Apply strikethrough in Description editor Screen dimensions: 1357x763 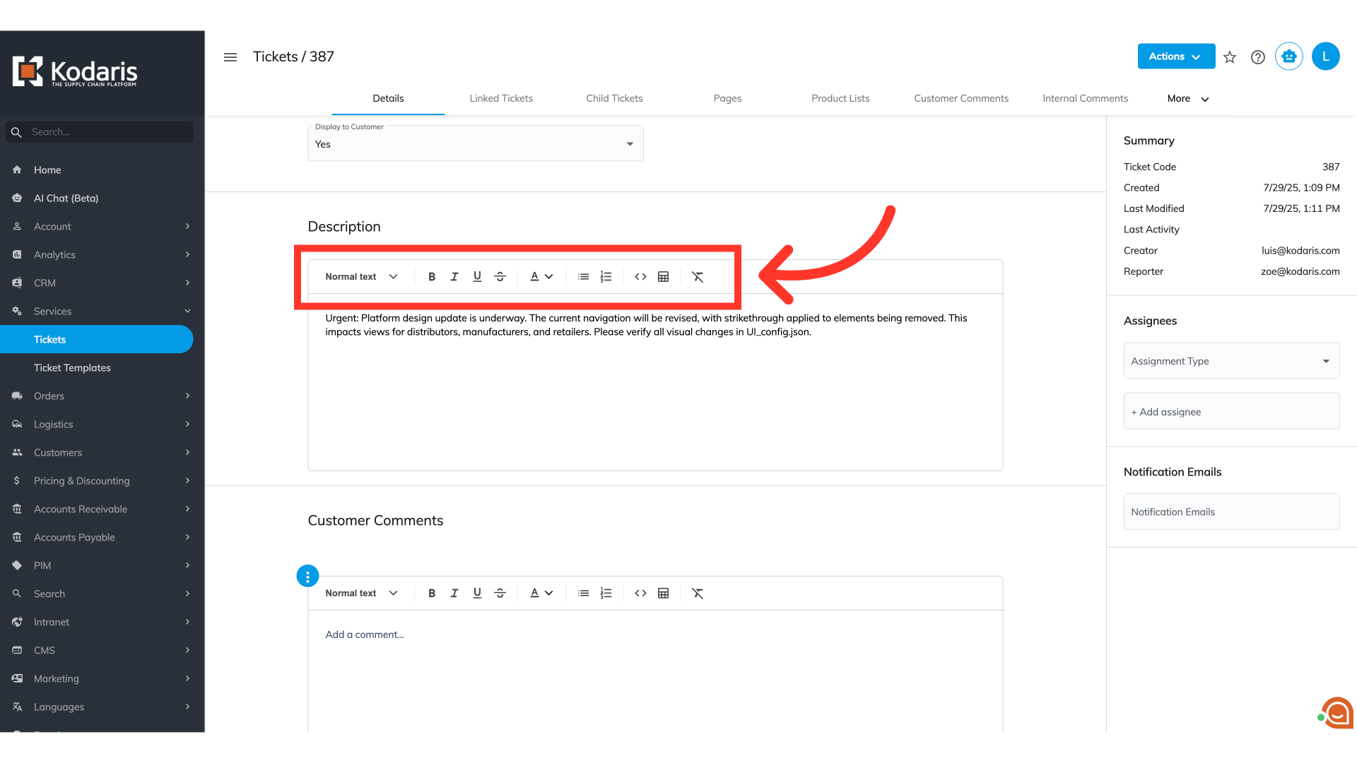[500, 277]
